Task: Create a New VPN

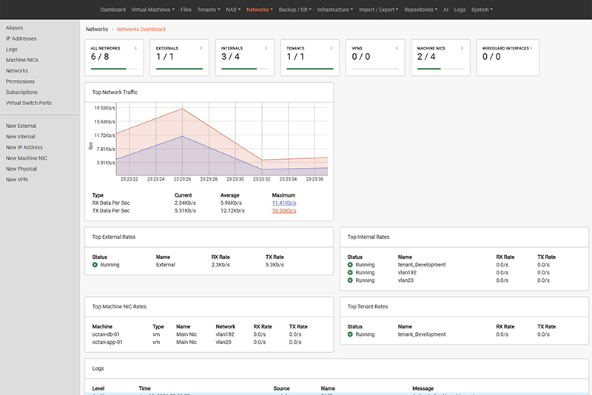Action: [16, 180]
